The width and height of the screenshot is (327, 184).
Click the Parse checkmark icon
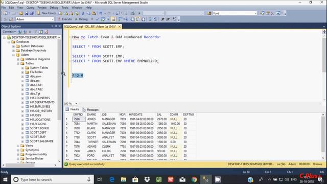point(97,19)
